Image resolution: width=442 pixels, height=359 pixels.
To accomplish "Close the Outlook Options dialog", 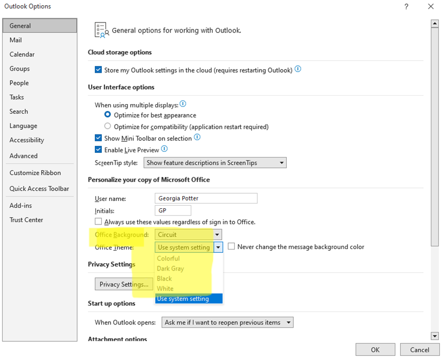I will tap(430, 6).
